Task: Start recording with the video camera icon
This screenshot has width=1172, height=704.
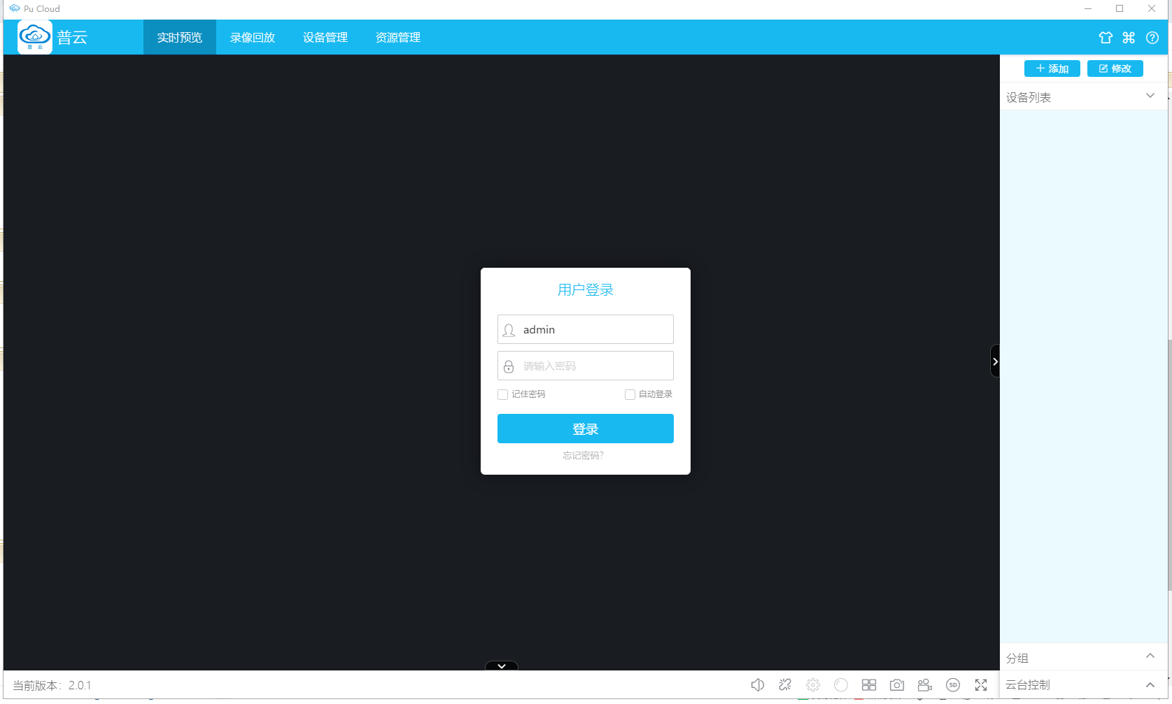Action: (925, 685)
